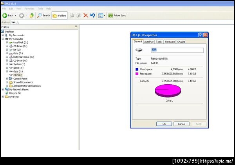Open the Tools menu in Explorer
This screenshot has width=235, height=165.
point(40,9)
